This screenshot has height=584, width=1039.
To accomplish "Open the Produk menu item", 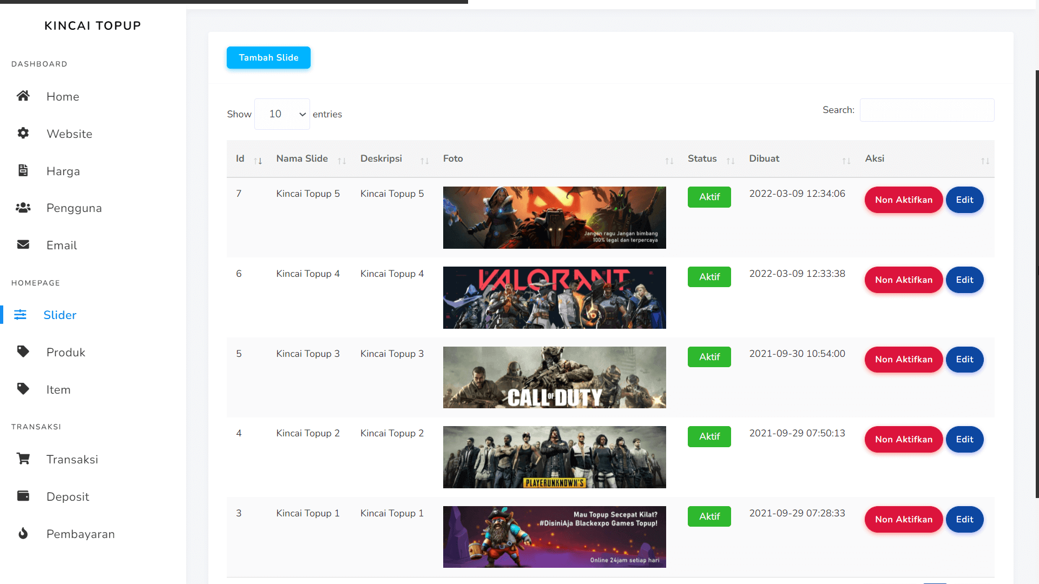I will click(65, 353).
